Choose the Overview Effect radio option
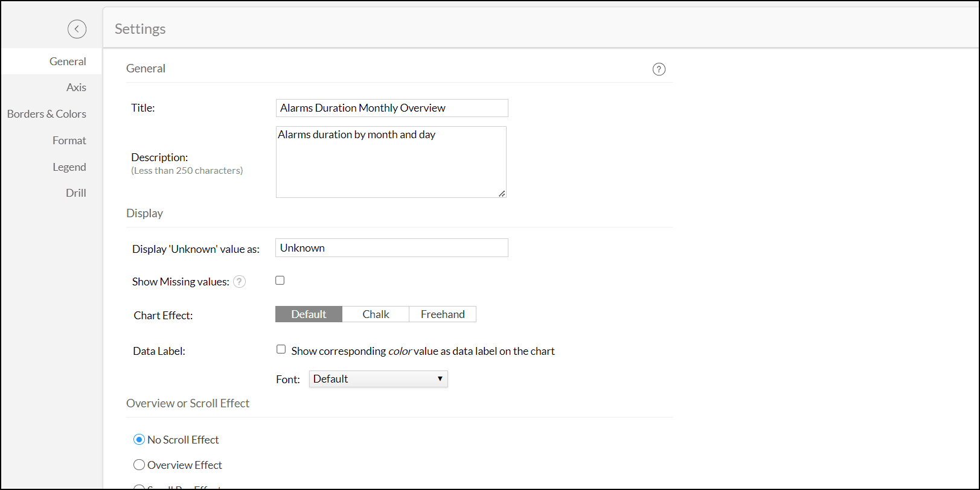The image size is (980, 490). click(139, 465)
